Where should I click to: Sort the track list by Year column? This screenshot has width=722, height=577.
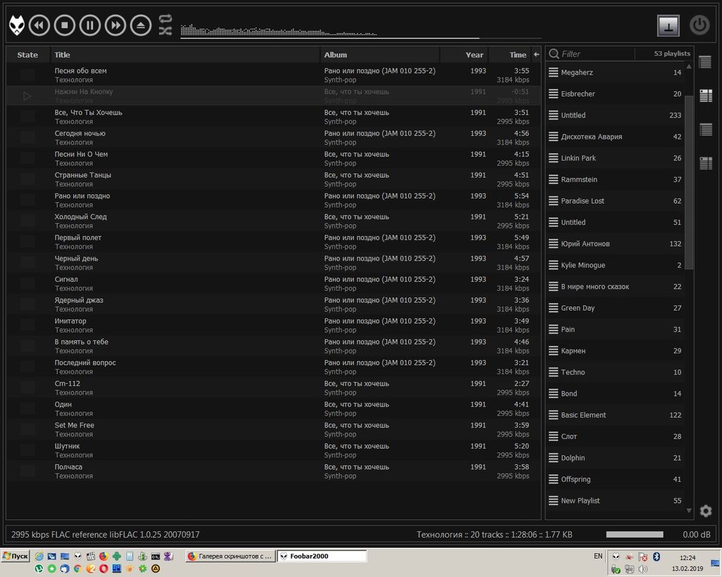(x=474, y=55)
